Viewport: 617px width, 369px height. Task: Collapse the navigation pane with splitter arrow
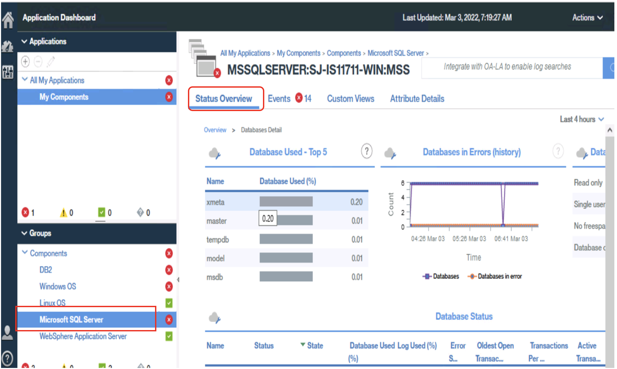pos(178,280)
